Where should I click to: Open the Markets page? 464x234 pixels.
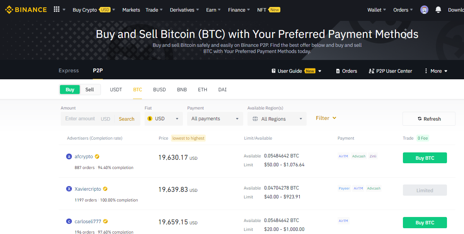(131, 10)
